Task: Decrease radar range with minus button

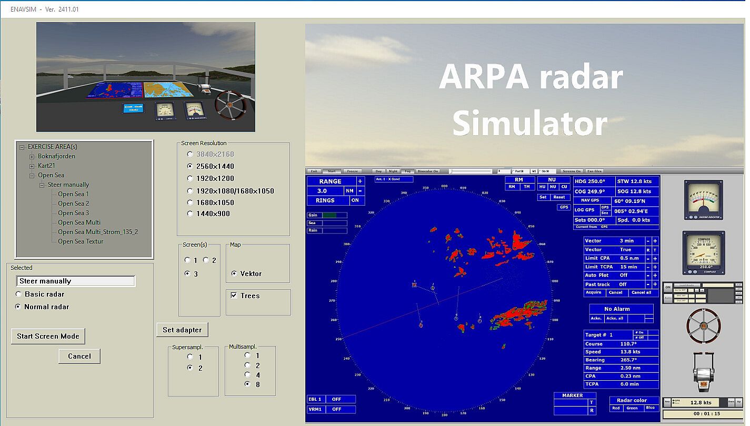Action: tap(360, 191)
